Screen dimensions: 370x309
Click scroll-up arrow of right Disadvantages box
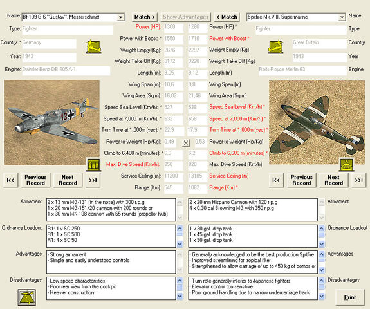[322, 281]
